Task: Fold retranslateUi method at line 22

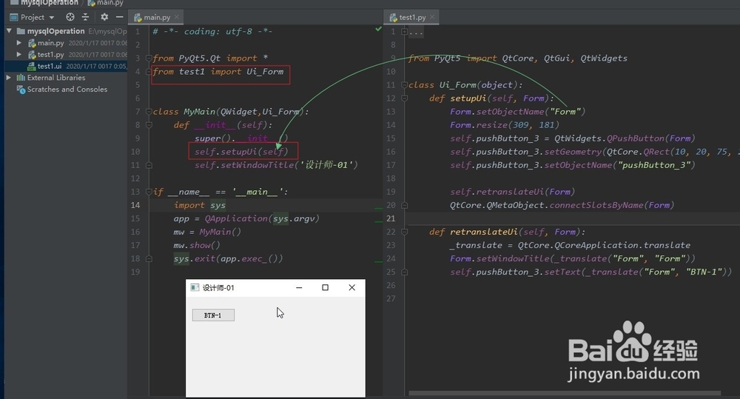Action: click(405, 232)
